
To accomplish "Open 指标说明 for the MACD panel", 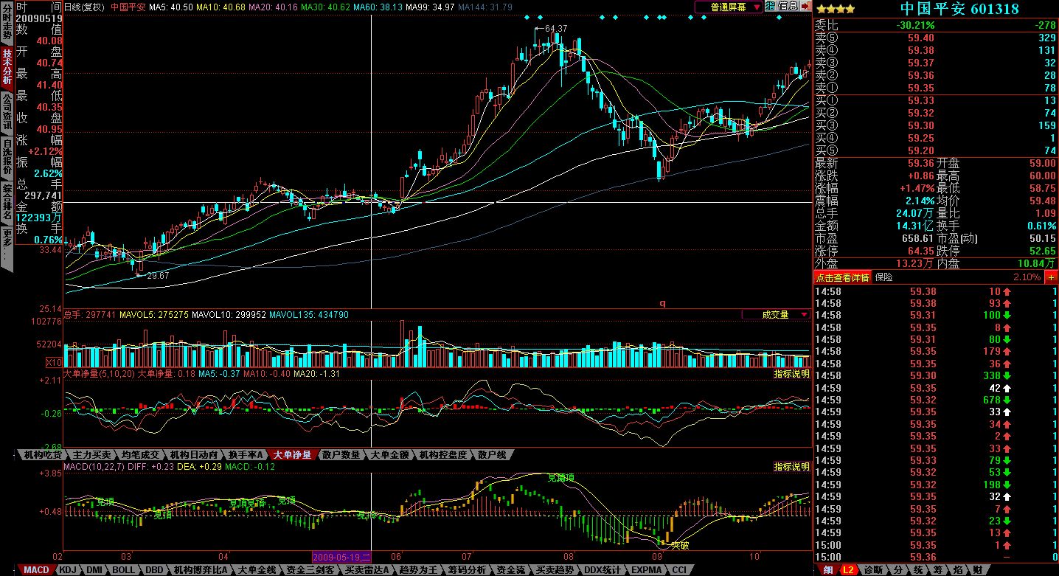I will click(x=791, y=467).
